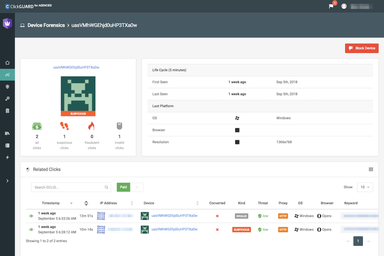The height and width of the screenshot is (256, 384).
Task: Toggle eye icon for 6:28:12 AM click
Action: click(31, 230)
